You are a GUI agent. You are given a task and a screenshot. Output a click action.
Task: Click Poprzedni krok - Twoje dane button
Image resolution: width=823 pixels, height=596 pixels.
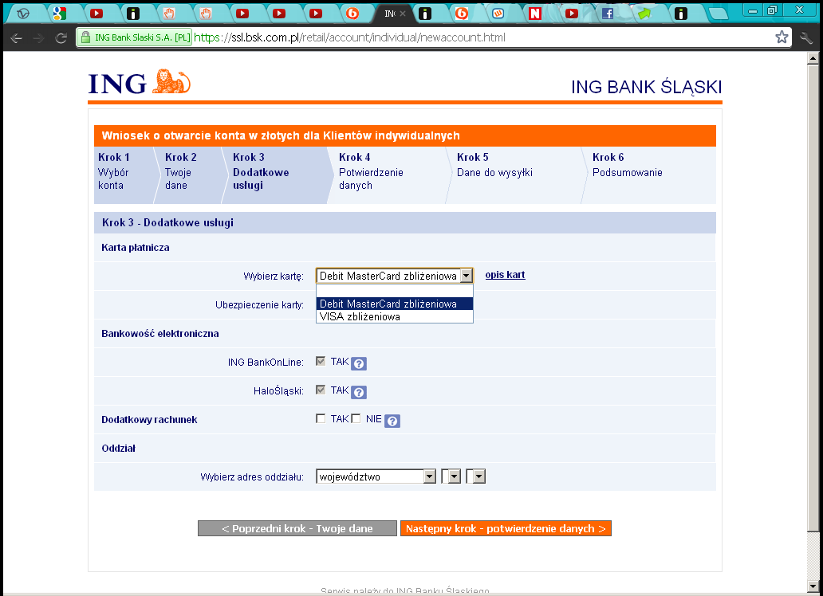297,528
